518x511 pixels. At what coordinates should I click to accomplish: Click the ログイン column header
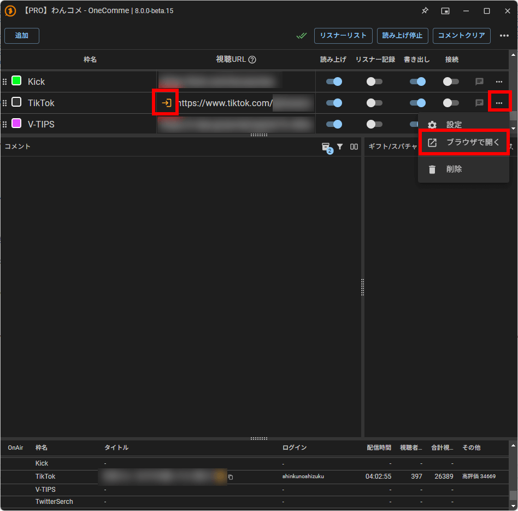[295, 448]
